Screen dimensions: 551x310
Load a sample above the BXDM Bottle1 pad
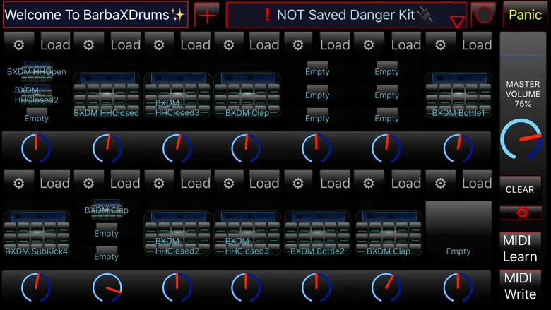[477, 45]
